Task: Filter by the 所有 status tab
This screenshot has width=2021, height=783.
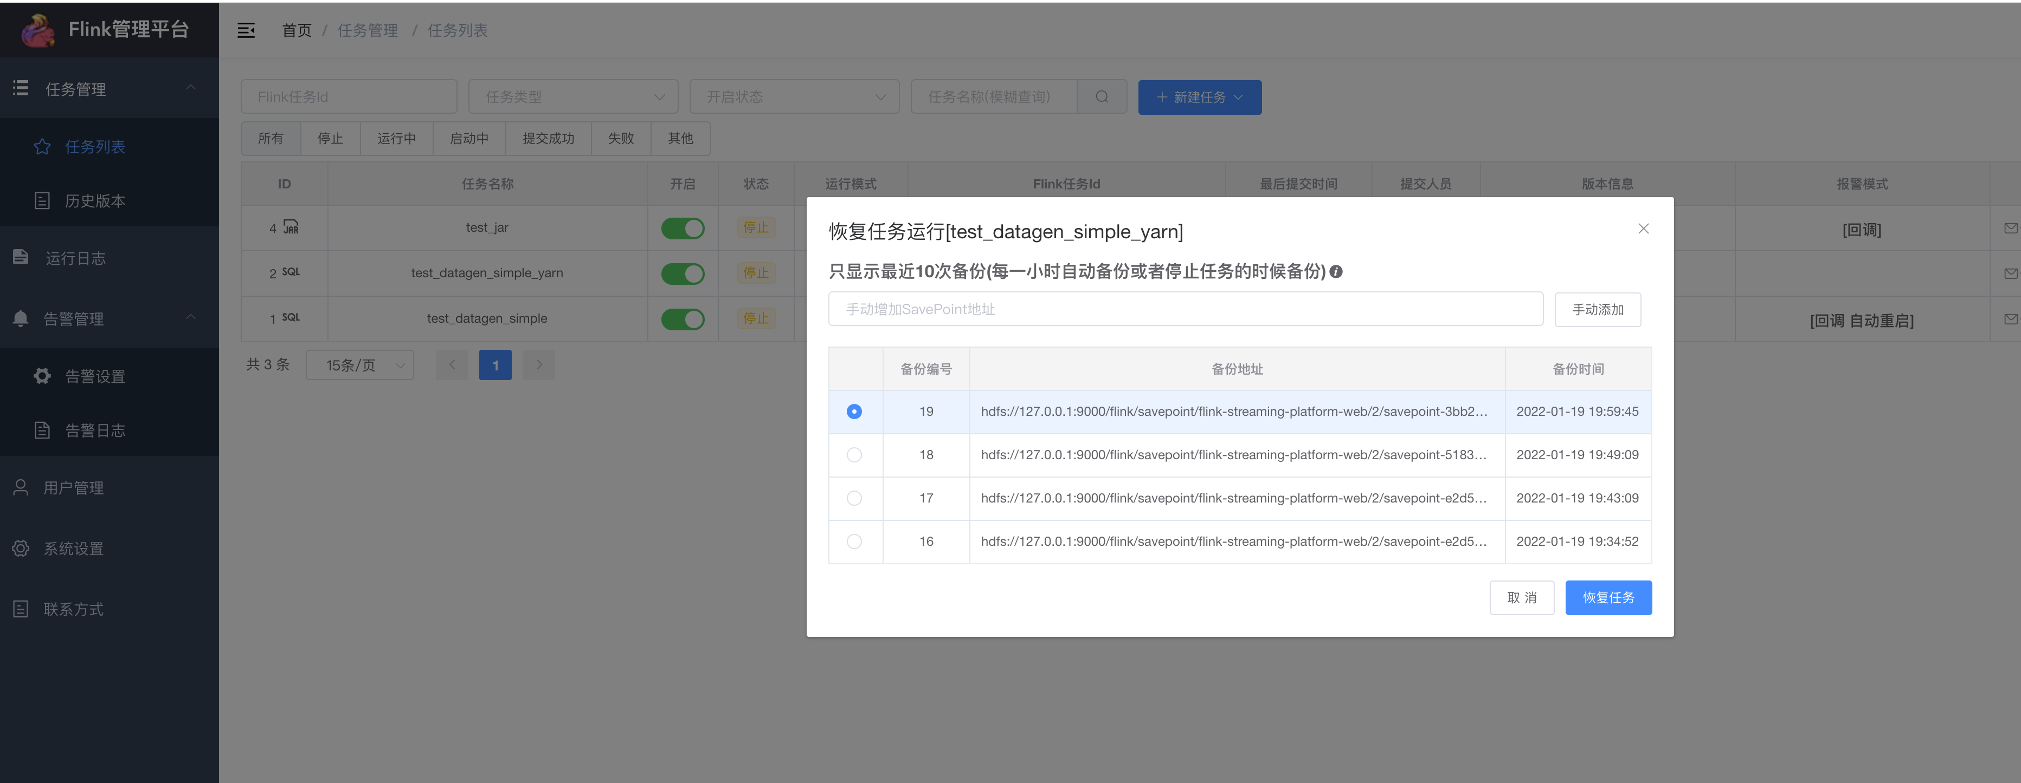Action: (271, 138)
